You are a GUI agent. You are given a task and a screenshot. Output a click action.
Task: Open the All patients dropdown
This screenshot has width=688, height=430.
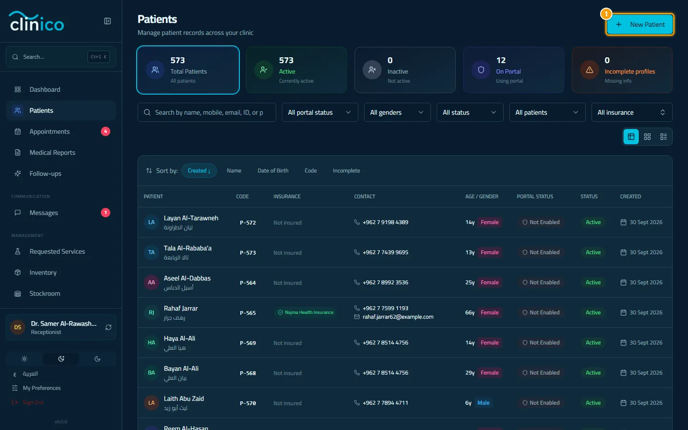point(548,112)
